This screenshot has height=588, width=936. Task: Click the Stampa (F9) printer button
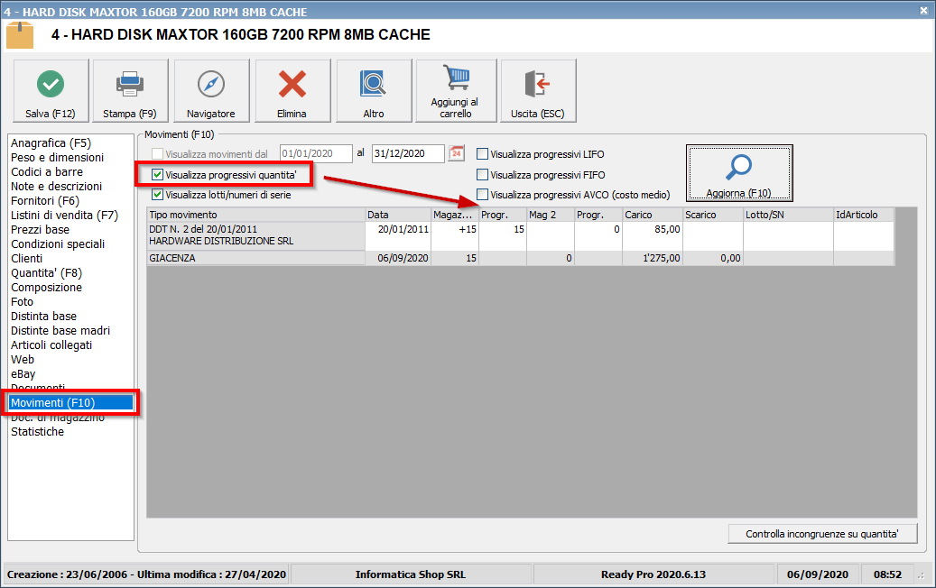pyautogui.click(x=130, y=91)
